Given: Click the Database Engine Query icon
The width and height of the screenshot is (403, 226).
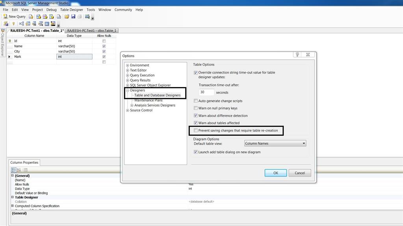Looking at the screenshot, I should [31, 17].
